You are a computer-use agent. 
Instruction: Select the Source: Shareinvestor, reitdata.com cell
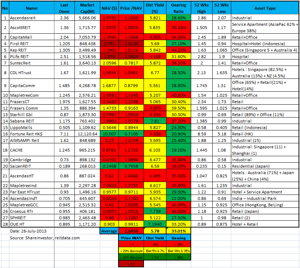45,238
